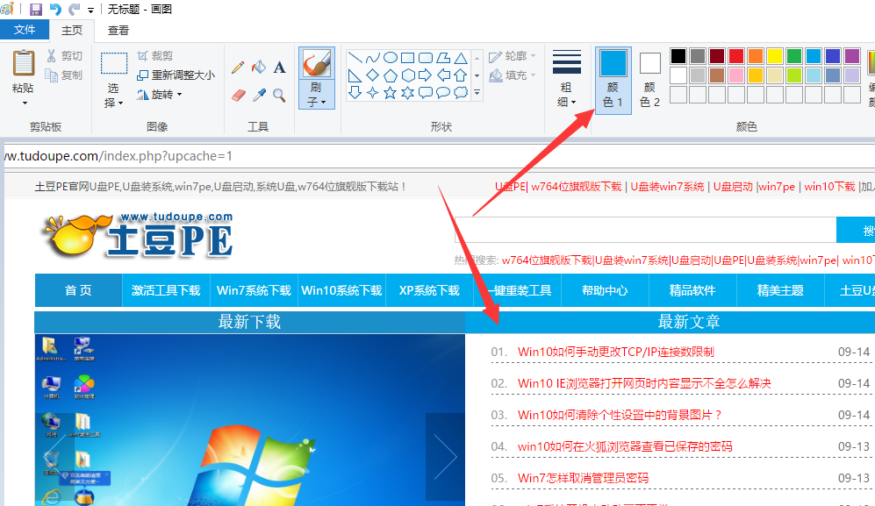Select the Four-point star shape
This screenshot has width=875, height=506.
pos(373,93)
